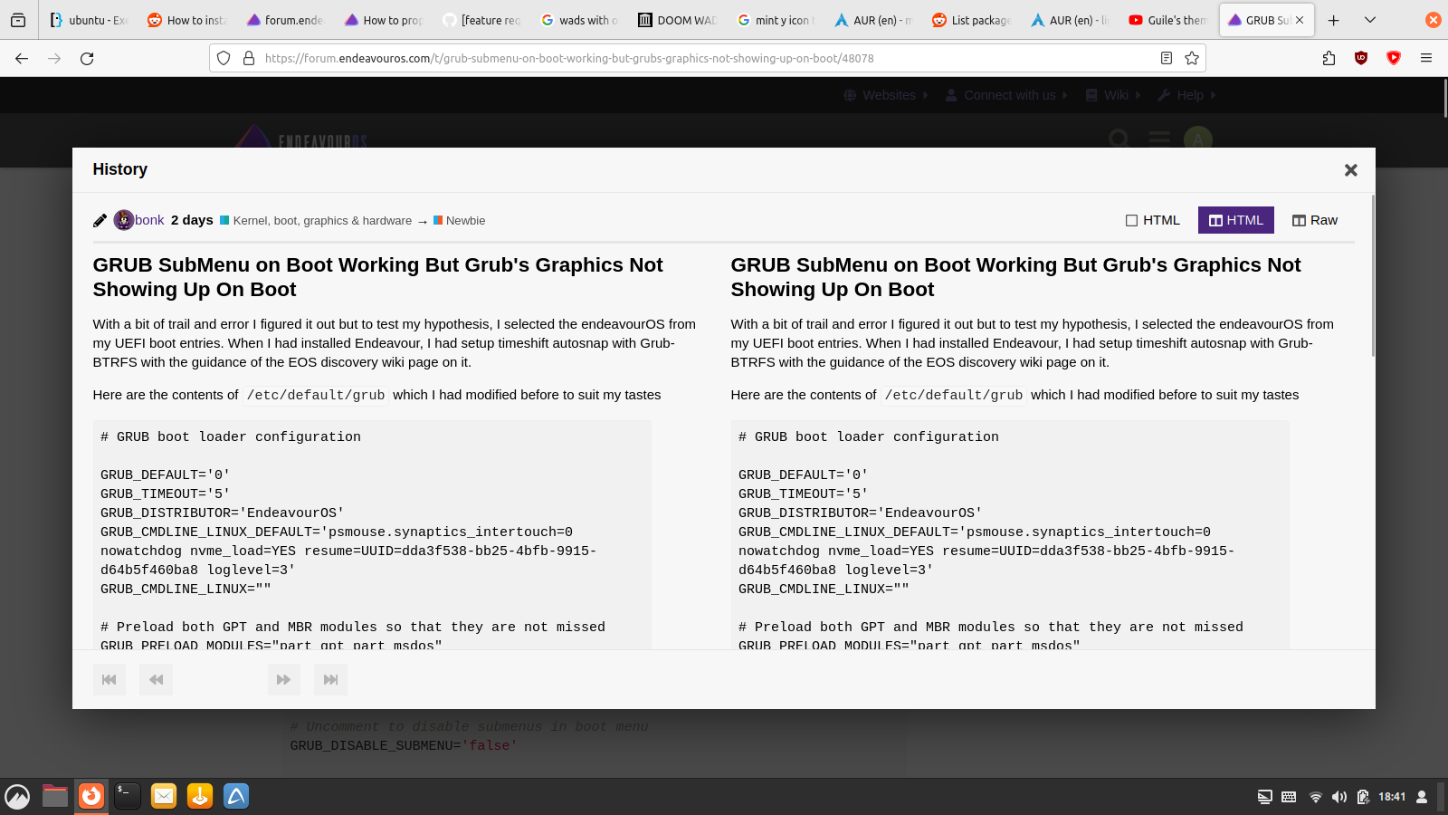The width and height of the screenshot is (1448, 815).
Task: Switch to mint y icon tab
Action: point(776,20)
